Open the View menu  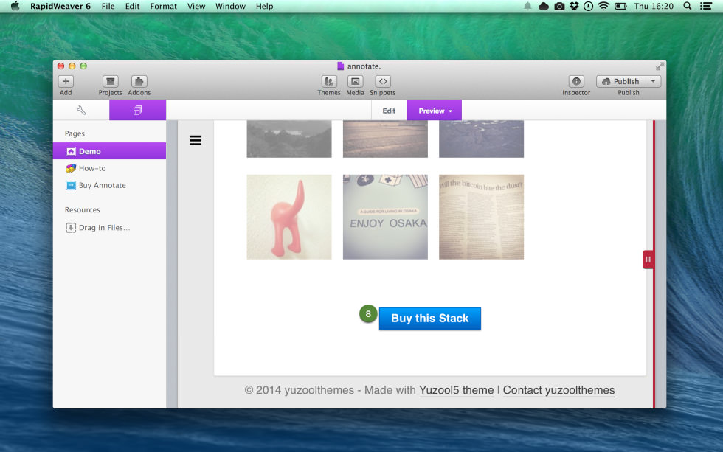pos(196,6)
